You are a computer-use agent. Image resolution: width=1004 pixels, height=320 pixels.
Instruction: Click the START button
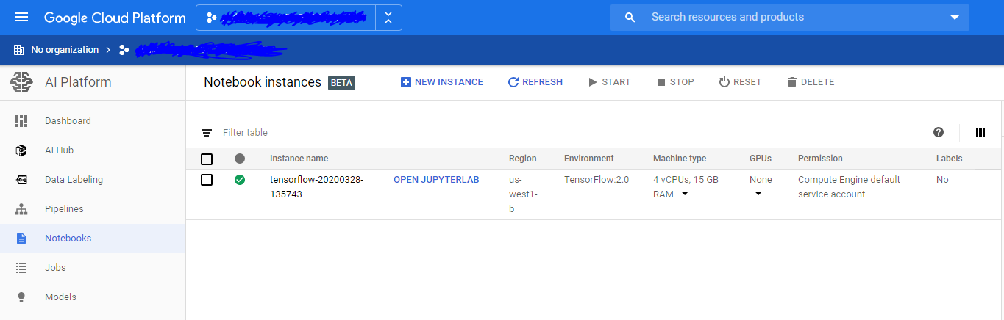click(x=609, y=82)
